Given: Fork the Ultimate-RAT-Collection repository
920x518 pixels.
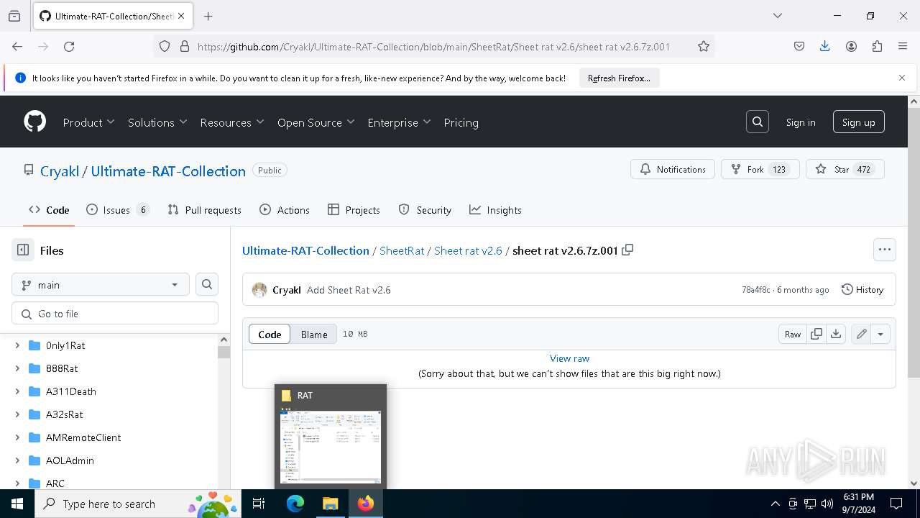Looking at the screenshot, I should pos(760,169).
